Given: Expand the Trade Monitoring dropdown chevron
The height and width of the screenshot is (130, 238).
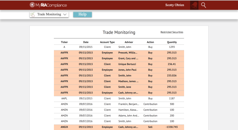Looking at the screenshot, I should coord(65,15).
